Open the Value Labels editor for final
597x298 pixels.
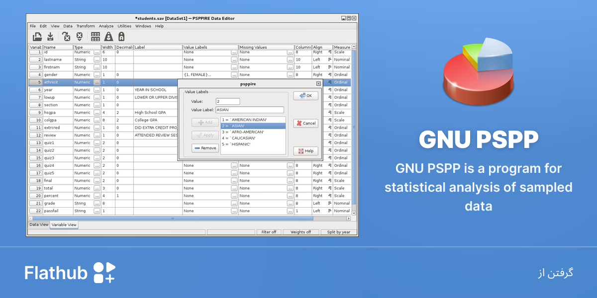click(234, 181)
